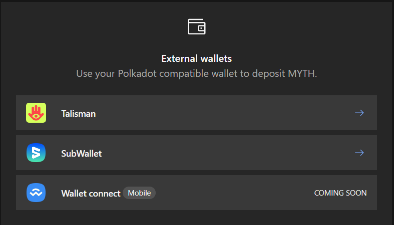Click the blue SubWallet logo icon

click(x=36, y=153)
